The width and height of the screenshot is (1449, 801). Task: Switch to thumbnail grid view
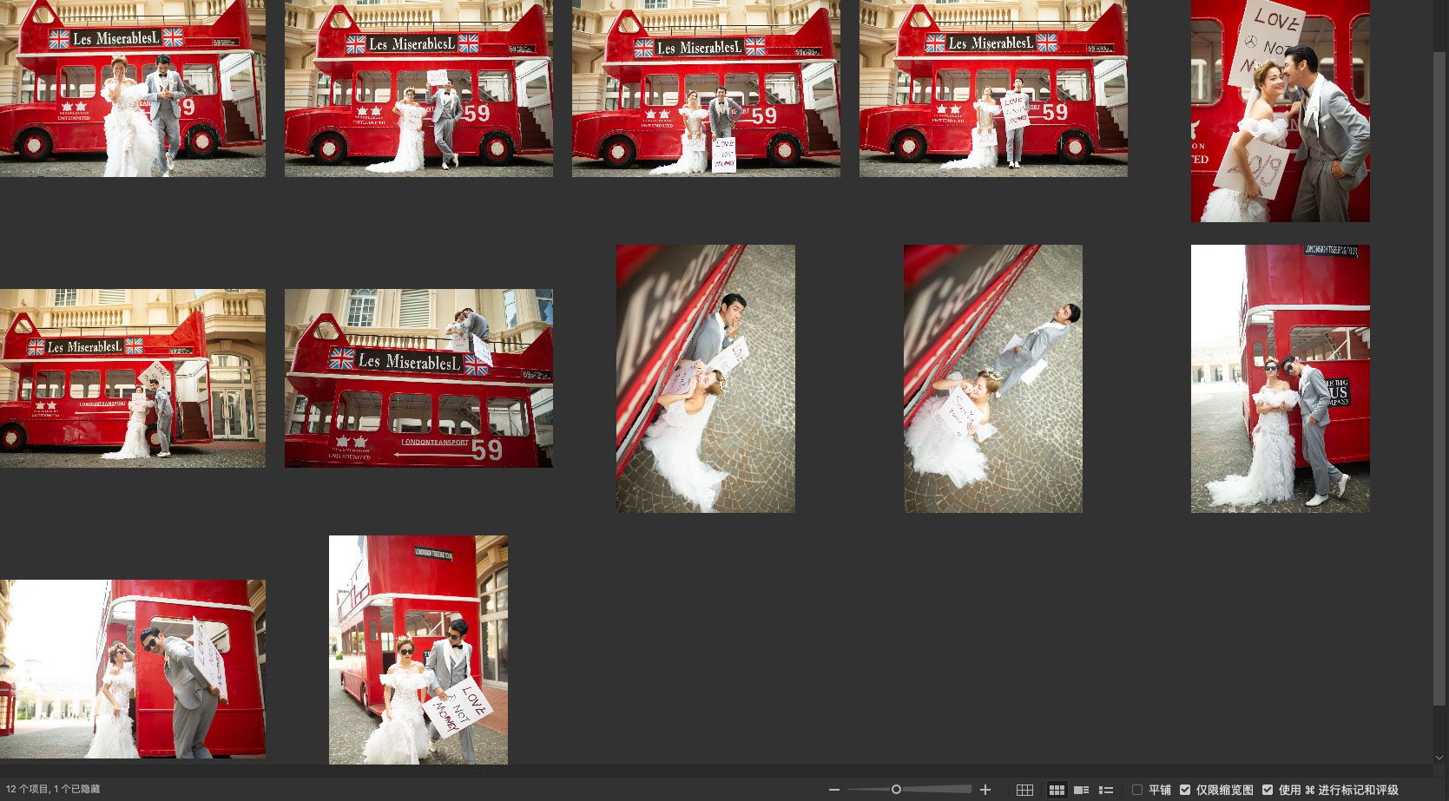1057,790
